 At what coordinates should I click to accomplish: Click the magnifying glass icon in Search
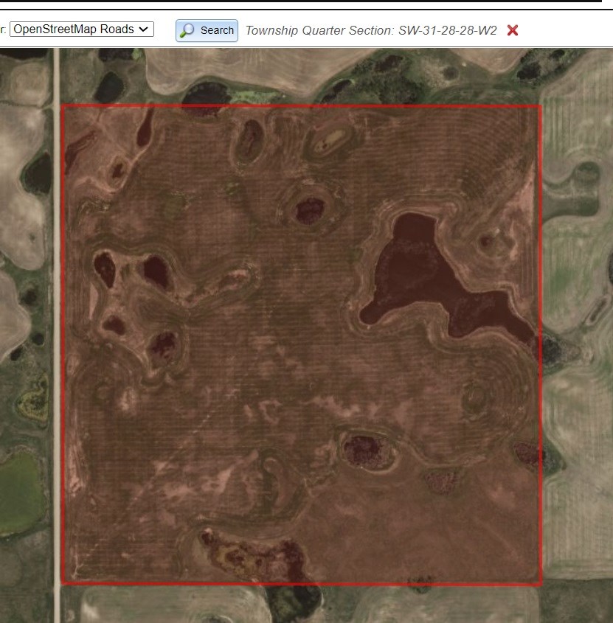coord(187,30)
